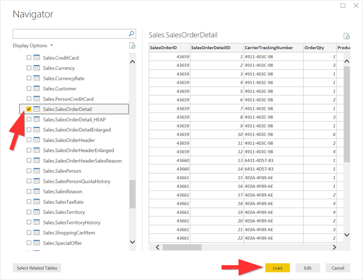Click preview horizontal scroll right arrow
This screenshot has width=363, height=280.
[334, 247]
